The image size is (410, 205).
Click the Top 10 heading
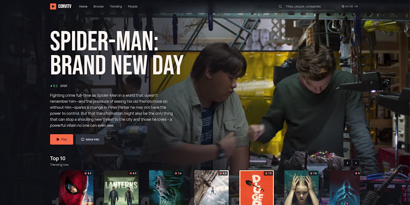pos(58,158)
